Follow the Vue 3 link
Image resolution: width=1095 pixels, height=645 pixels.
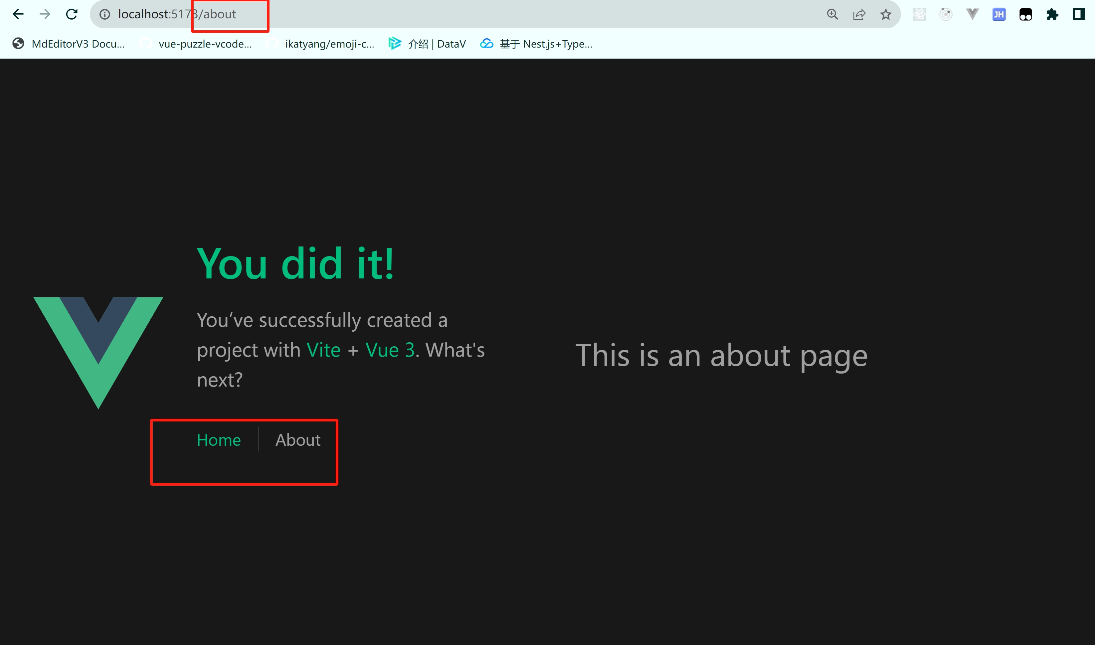coord(390,350)
